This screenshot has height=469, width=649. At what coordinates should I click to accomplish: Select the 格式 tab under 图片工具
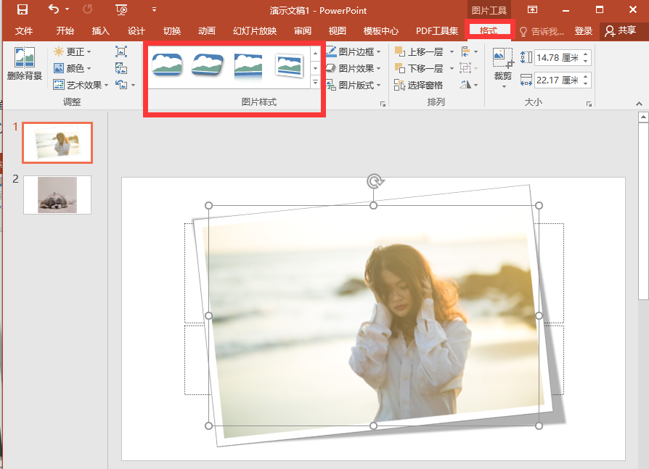point(489,30)
